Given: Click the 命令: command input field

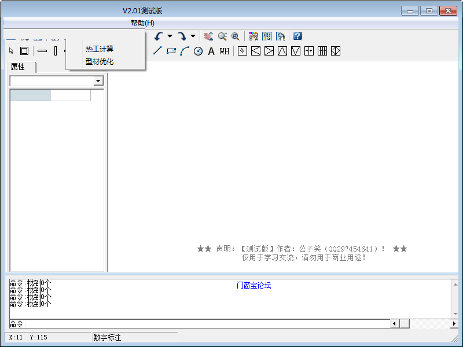Looking at the screenshot, I should pyautogui.click(x=200, y=324).
